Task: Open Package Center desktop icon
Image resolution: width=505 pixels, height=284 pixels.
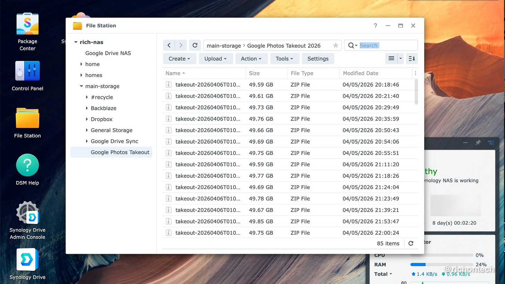Action: point(27,24)
